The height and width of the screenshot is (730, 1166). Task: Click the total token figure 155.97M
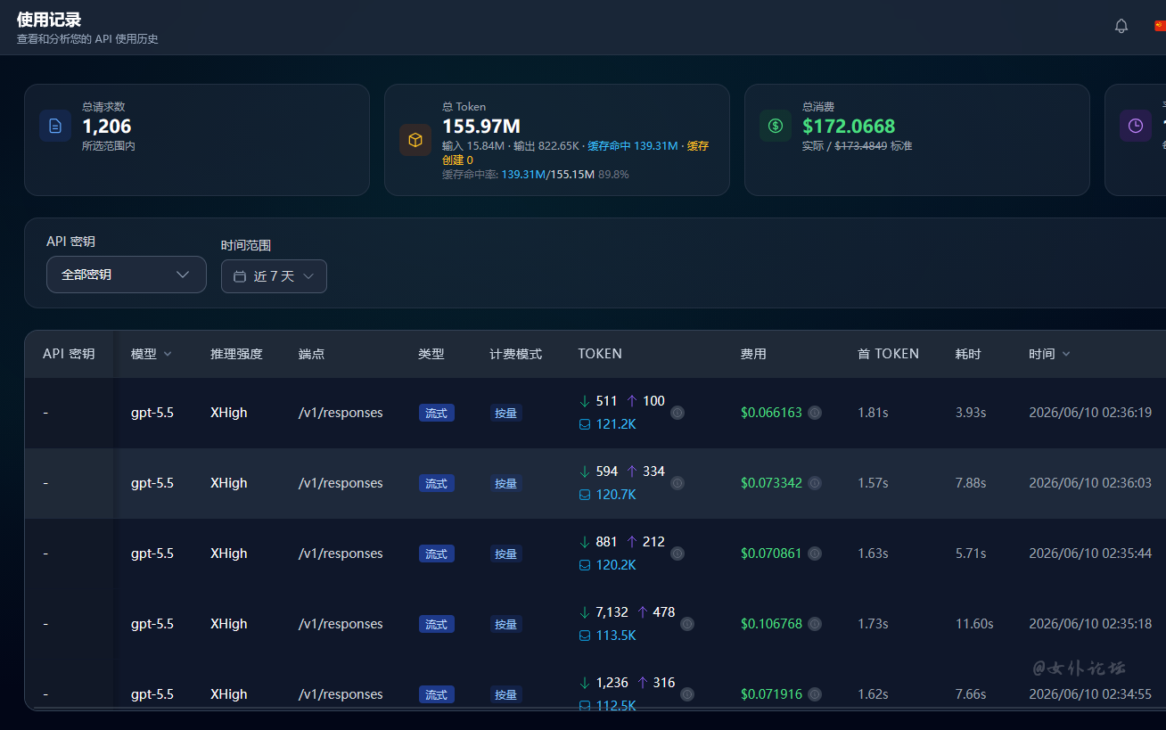(x=481, y=127)
